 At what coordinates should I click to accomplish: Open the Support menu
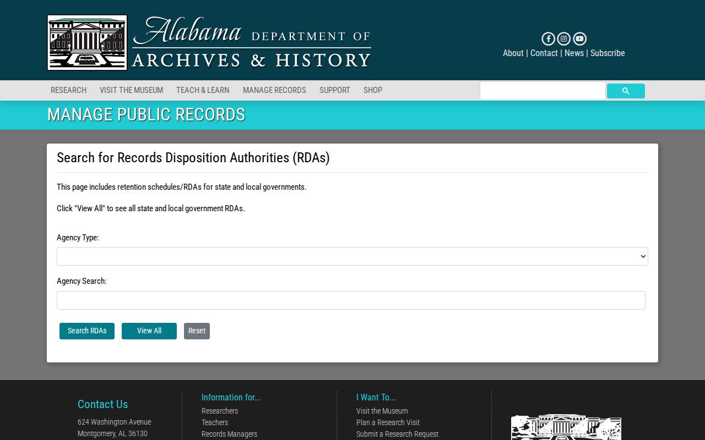point(335,90)
